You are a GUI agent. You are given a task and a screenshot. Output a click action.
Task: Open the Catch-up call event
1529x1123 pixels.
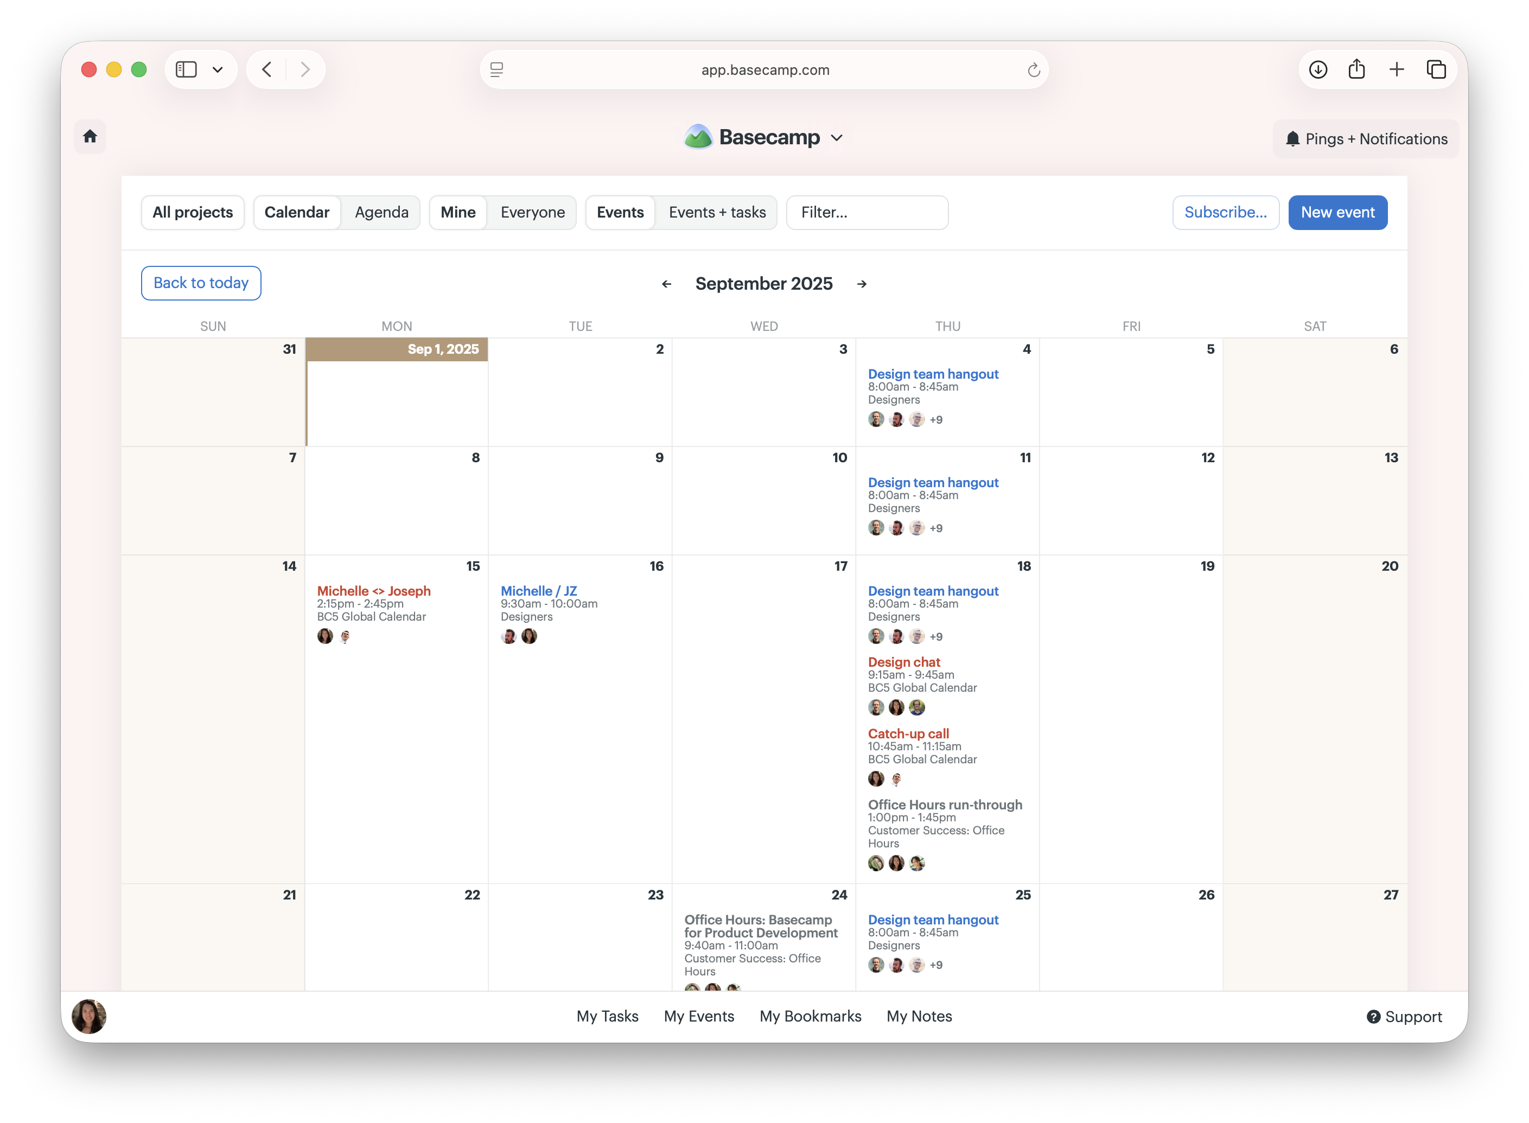pyautogui.click(x=908, y=733)
